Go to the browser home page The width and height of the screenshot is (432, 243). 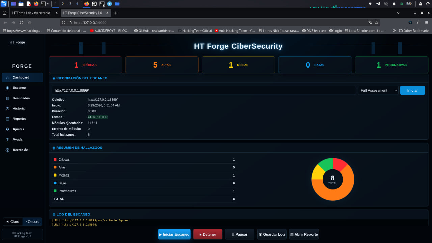[x=30, y=23]
